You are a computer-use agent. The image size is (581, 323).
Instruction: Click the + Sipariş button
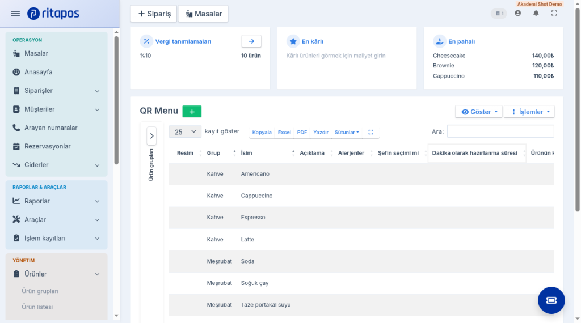tap(154, 14)
